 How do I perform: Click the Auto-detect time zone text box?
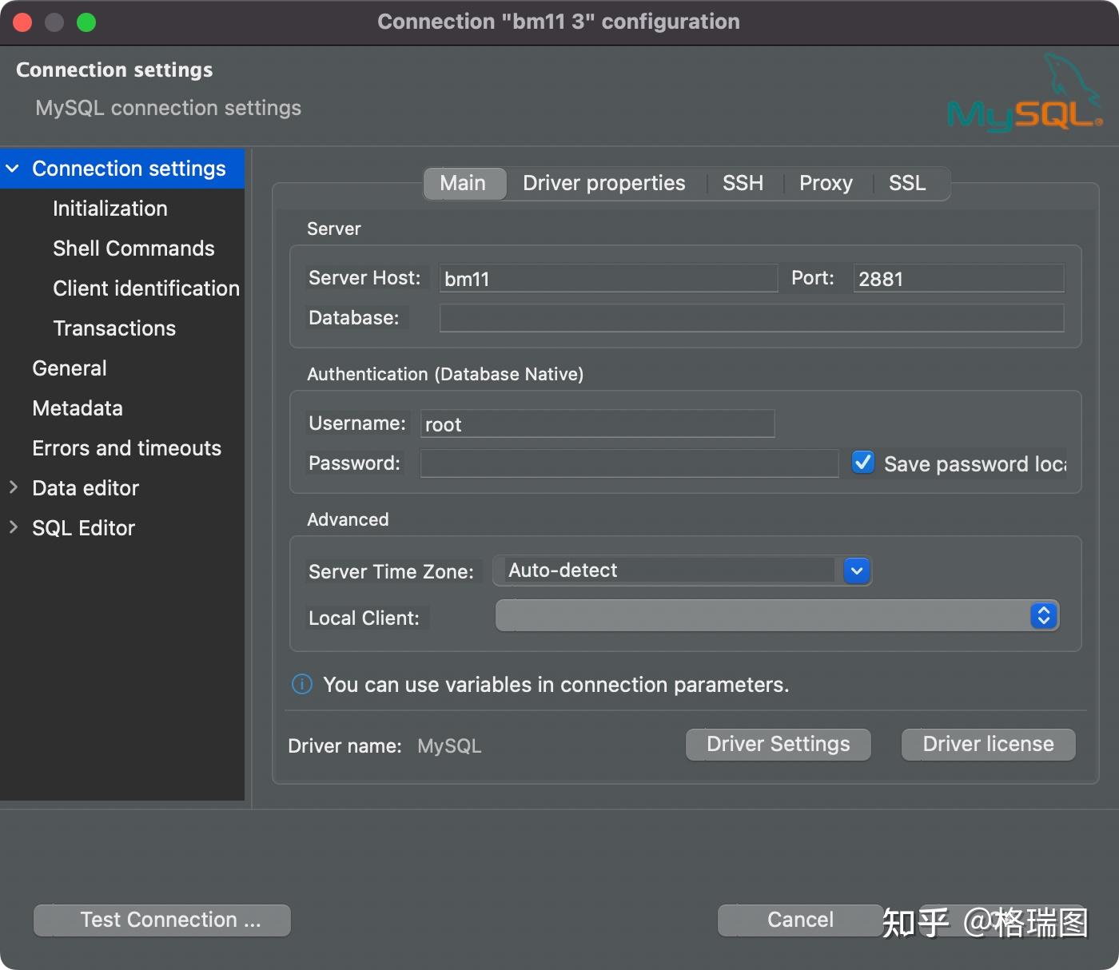click(x=668, y=570)
